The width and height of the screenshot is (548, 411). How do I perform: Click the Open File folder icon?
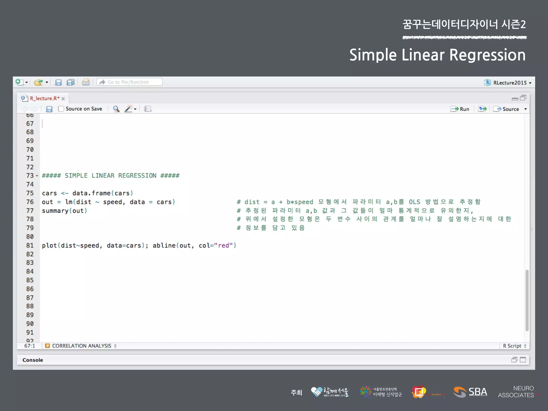tap(38, 82)
